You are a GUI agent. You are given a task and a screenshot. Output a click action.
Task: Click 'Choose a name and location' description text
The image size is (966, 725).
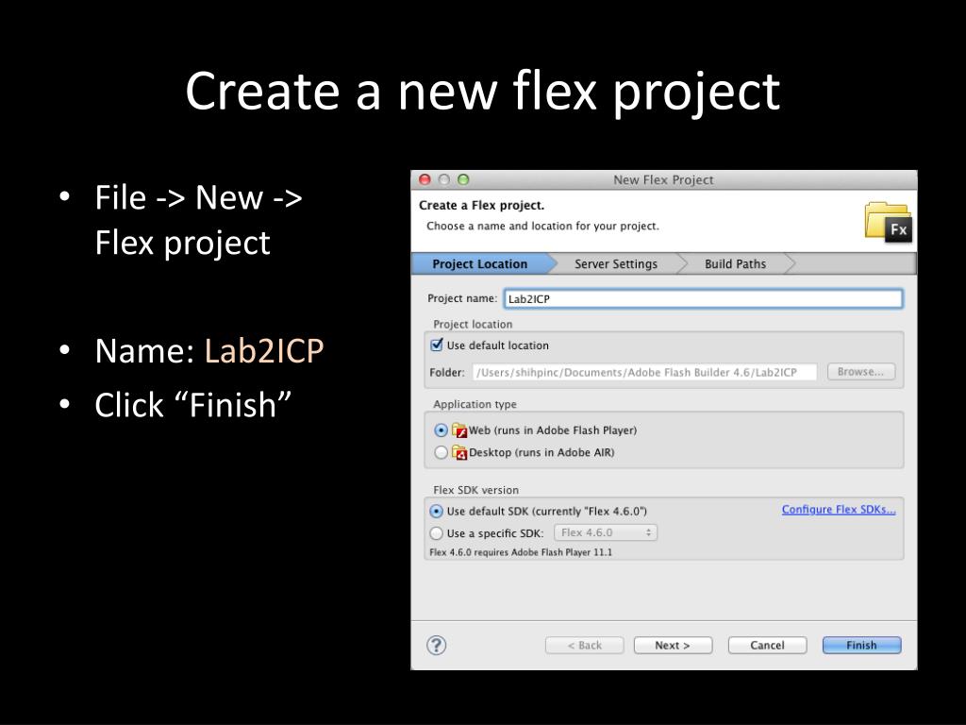(542, 227)
